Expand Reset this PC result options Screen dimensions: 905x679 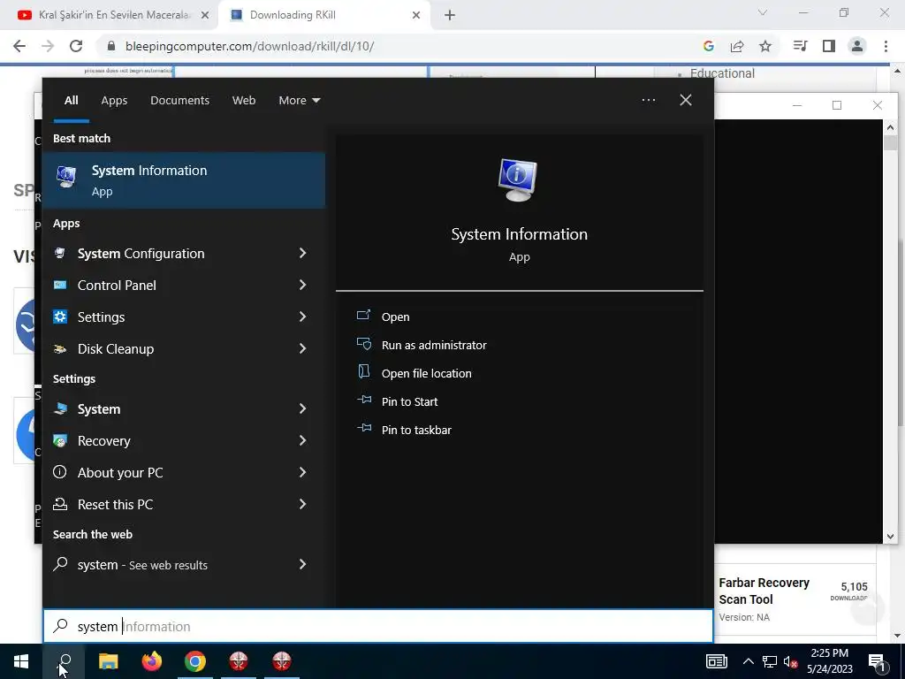click(302, 504)
